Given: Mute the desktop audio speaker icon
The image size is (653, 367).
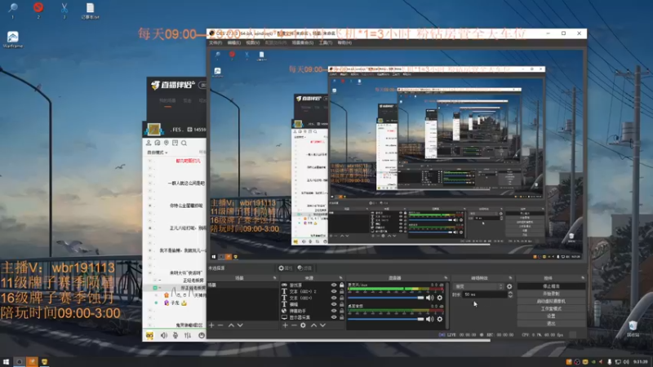Looking at the screenshot, I should point(430,319).
